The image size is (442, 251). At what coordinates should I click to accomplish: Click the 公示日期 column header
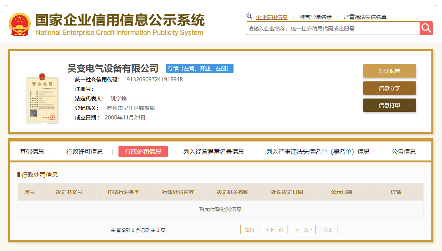coord(341,192)
